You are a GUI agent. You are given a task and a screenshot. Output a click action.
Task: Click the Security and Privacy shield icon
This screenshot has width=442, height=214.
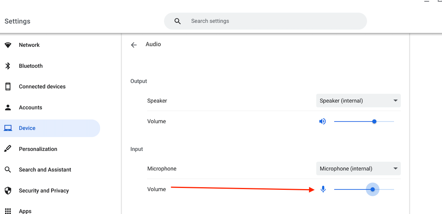click(8, 191)
